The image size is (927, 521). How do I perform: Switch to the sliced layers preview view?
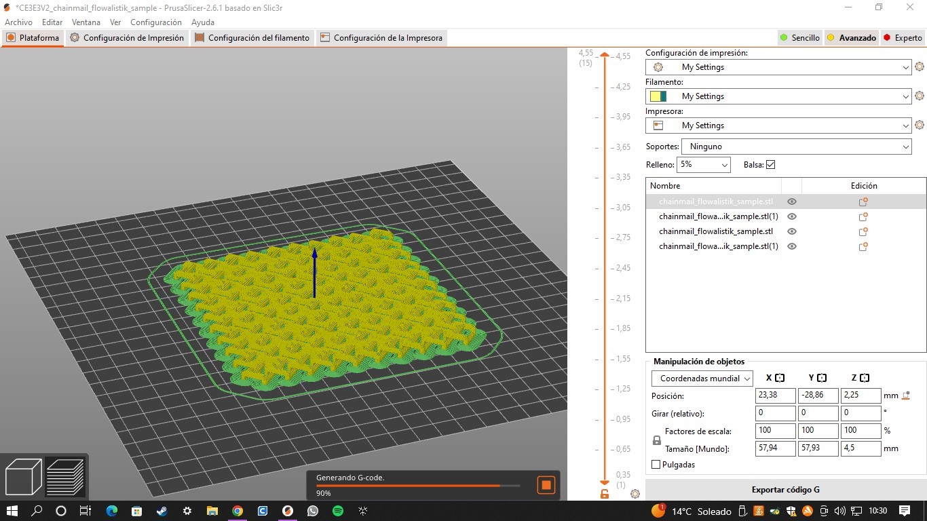65,477
